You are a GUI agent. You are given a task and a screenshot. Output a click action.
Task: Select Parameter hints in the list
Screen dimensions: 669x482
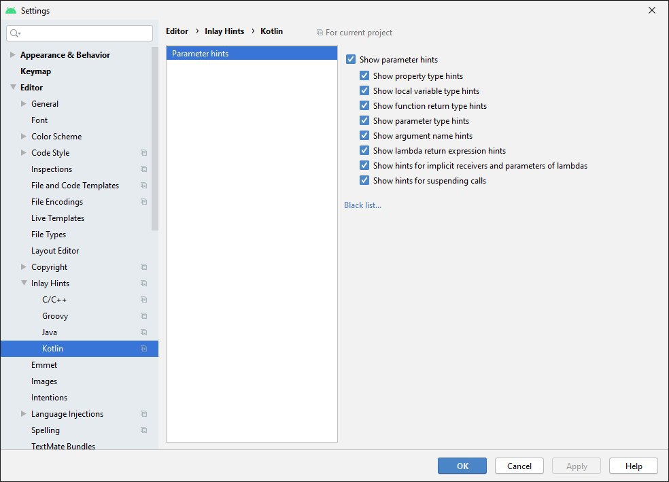pyautogui.click(x=252, y=53)
